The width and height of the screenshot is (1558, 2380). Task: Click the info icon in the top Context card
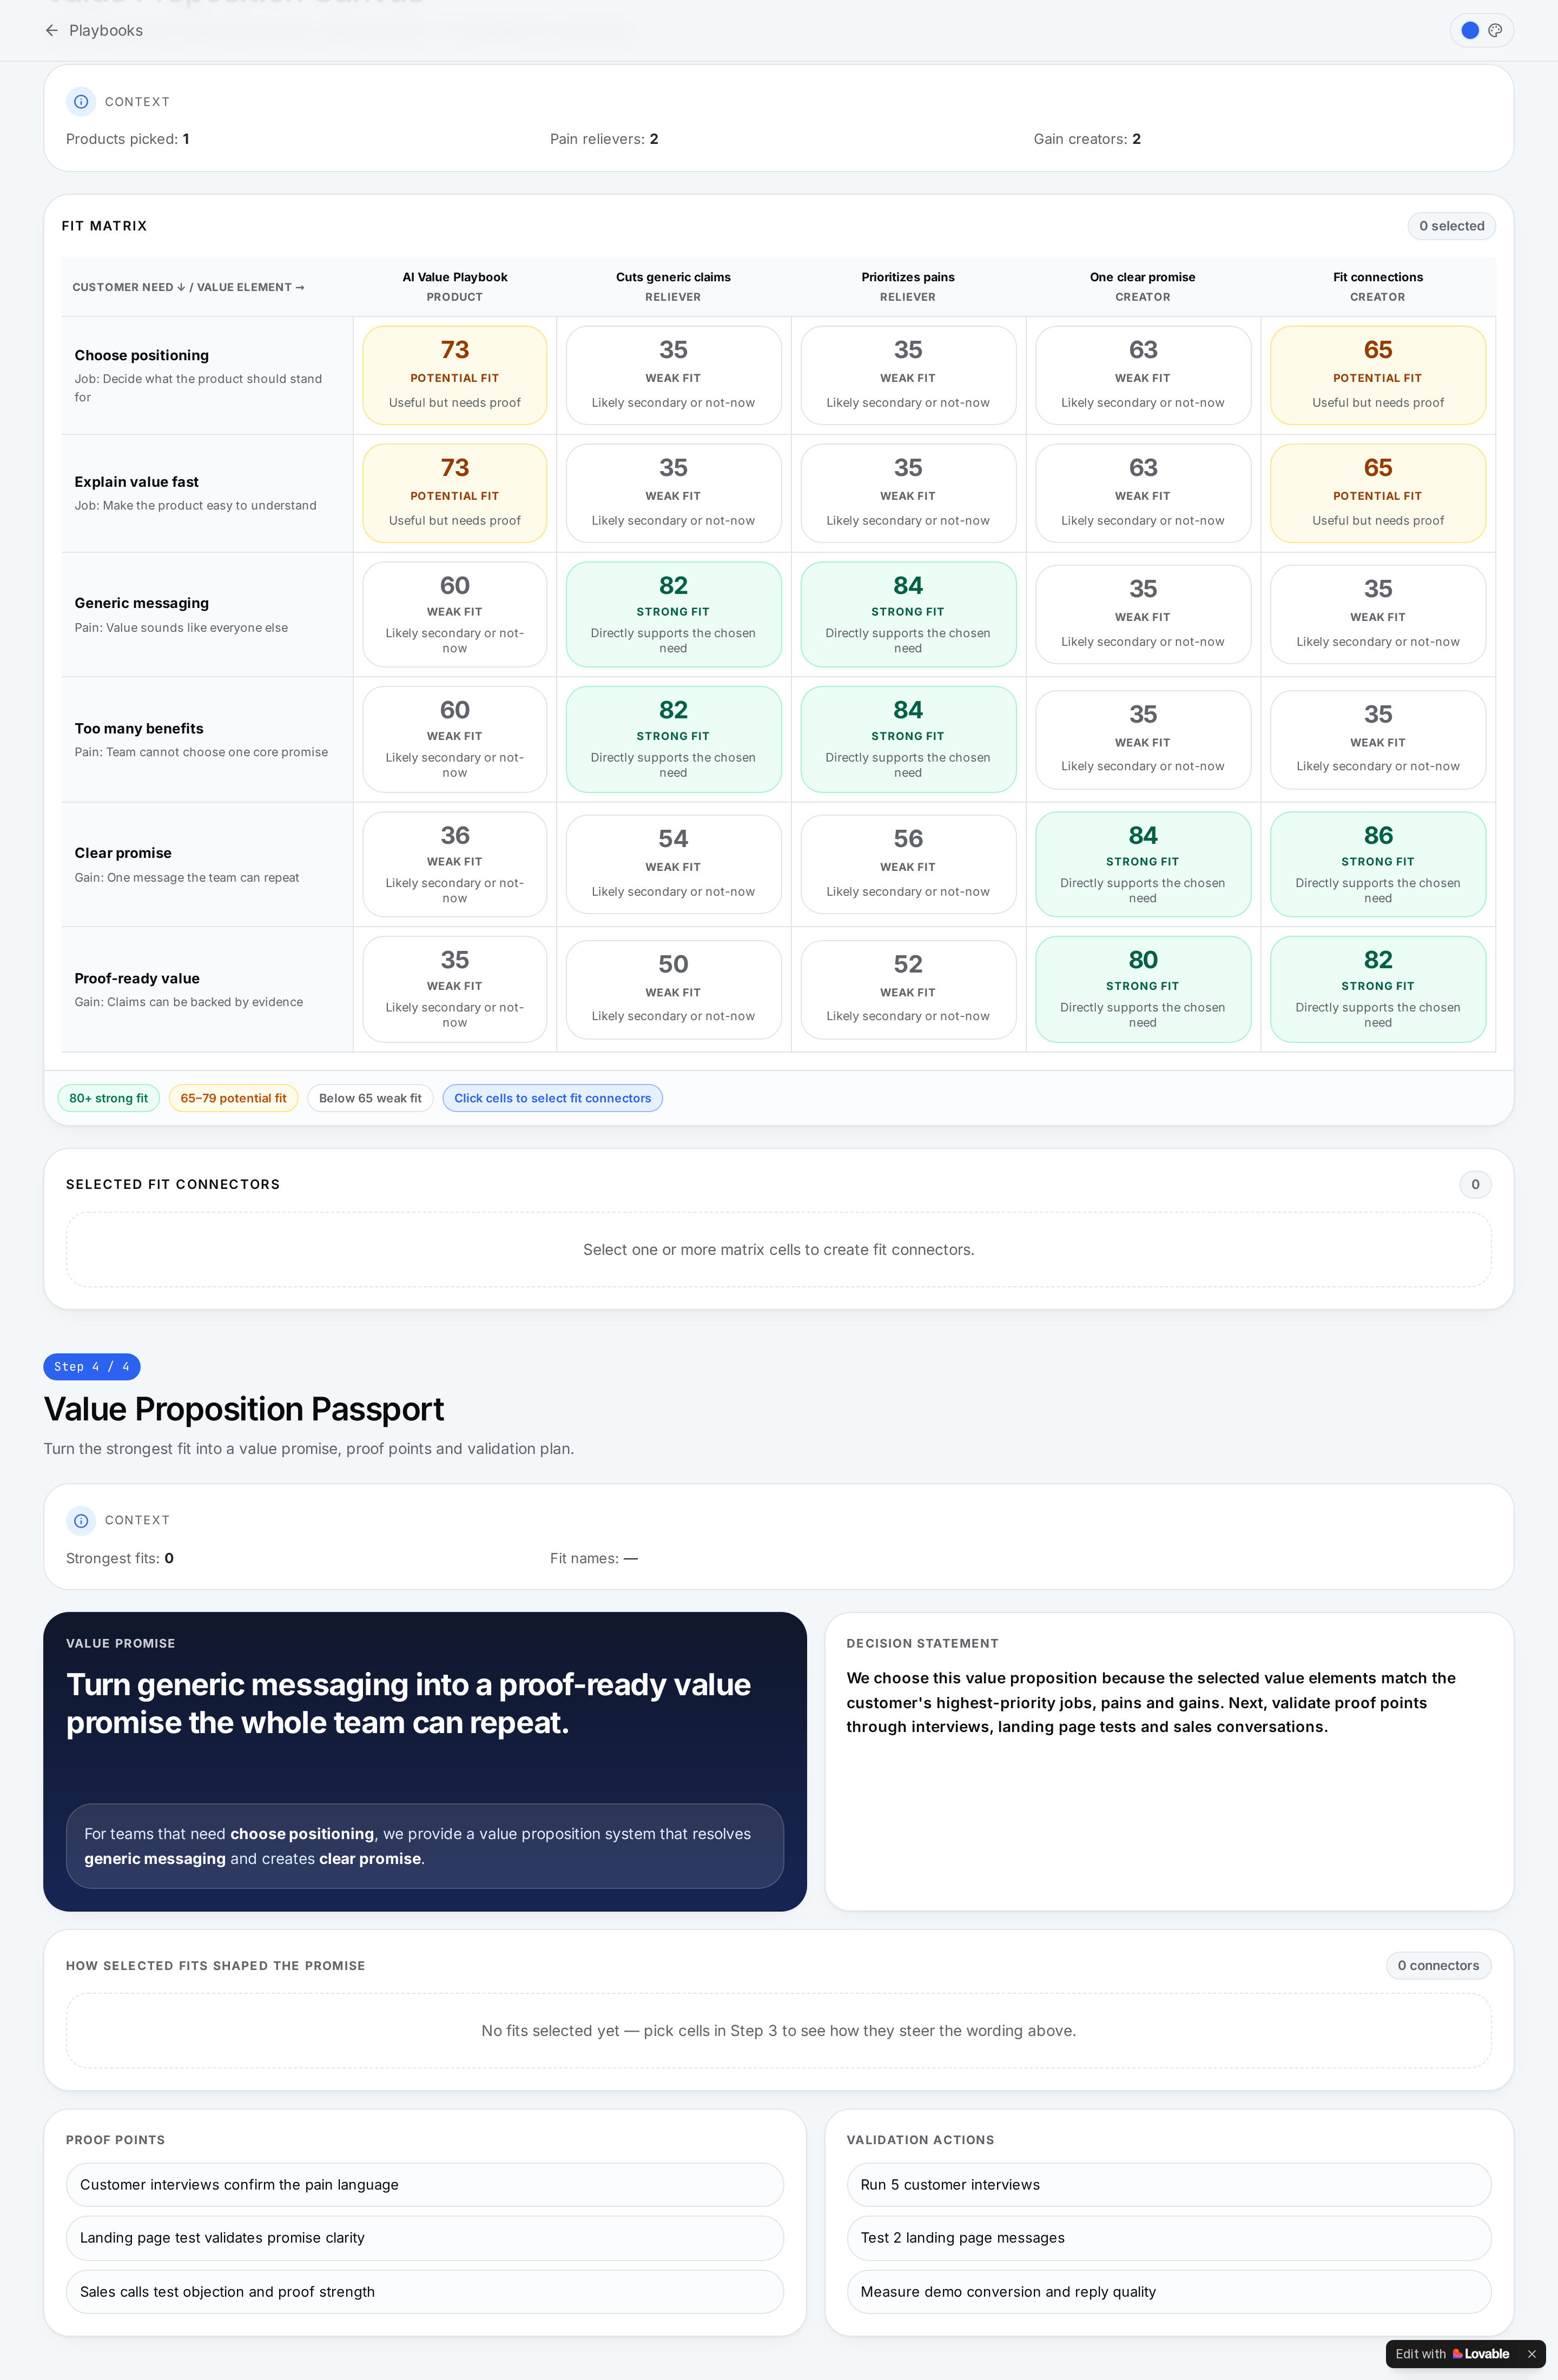click(81, 102)
